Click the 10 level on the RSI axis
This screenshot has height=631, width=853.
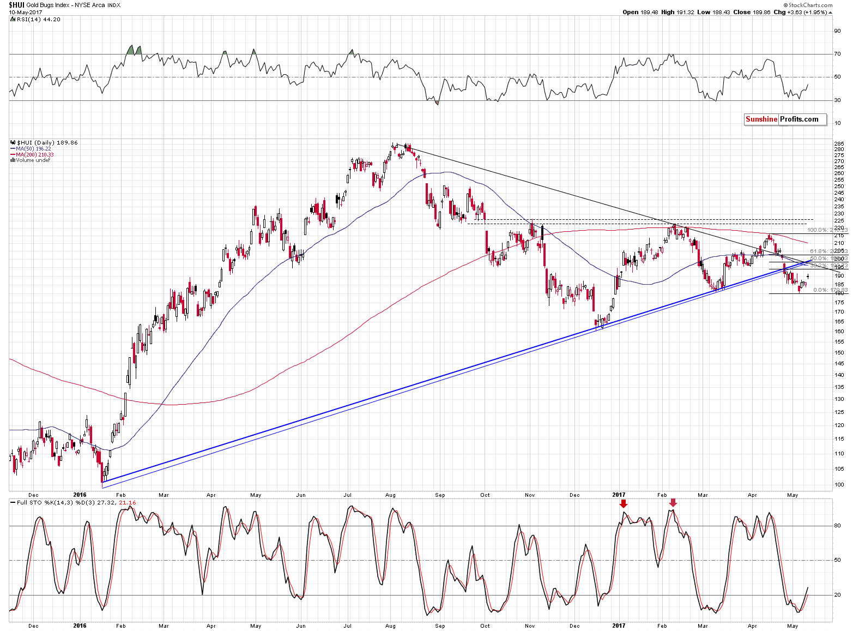[838, 123]
